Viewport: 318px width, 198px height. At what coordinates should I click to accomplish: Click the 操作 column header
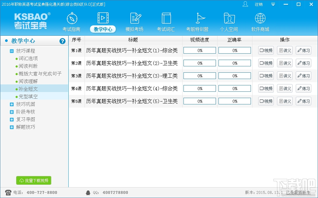click(x=285, y=40)
